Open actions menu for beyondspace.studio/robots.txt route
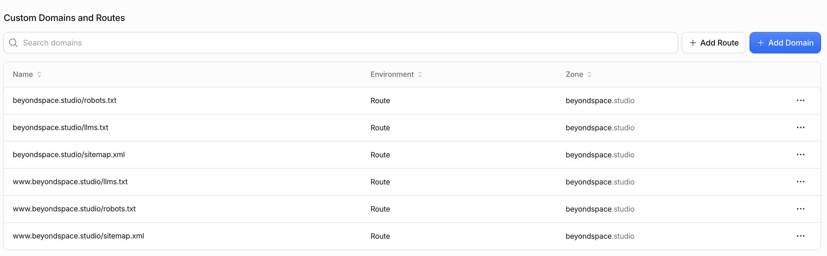This screenshot has width=827, height=256. coord(801,100)
